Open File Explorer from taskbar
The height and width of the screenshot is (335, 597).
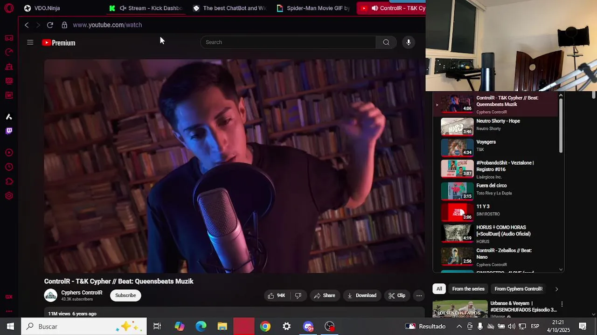[x=222, y=327]
